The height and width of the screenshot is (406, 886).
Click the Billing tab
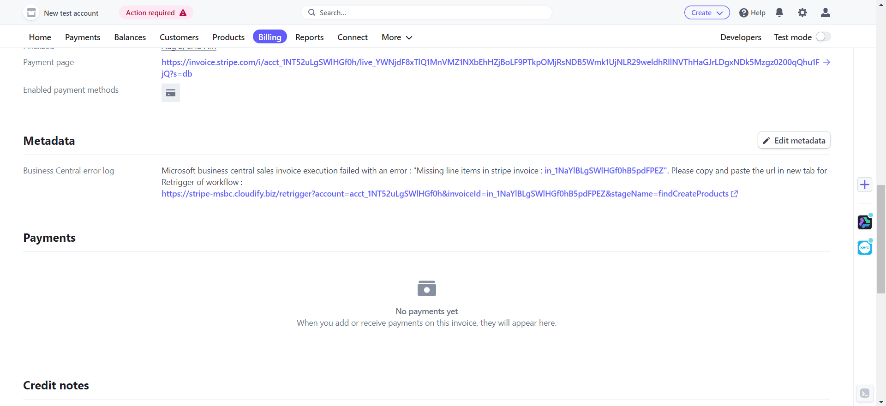tap(270, 37)
